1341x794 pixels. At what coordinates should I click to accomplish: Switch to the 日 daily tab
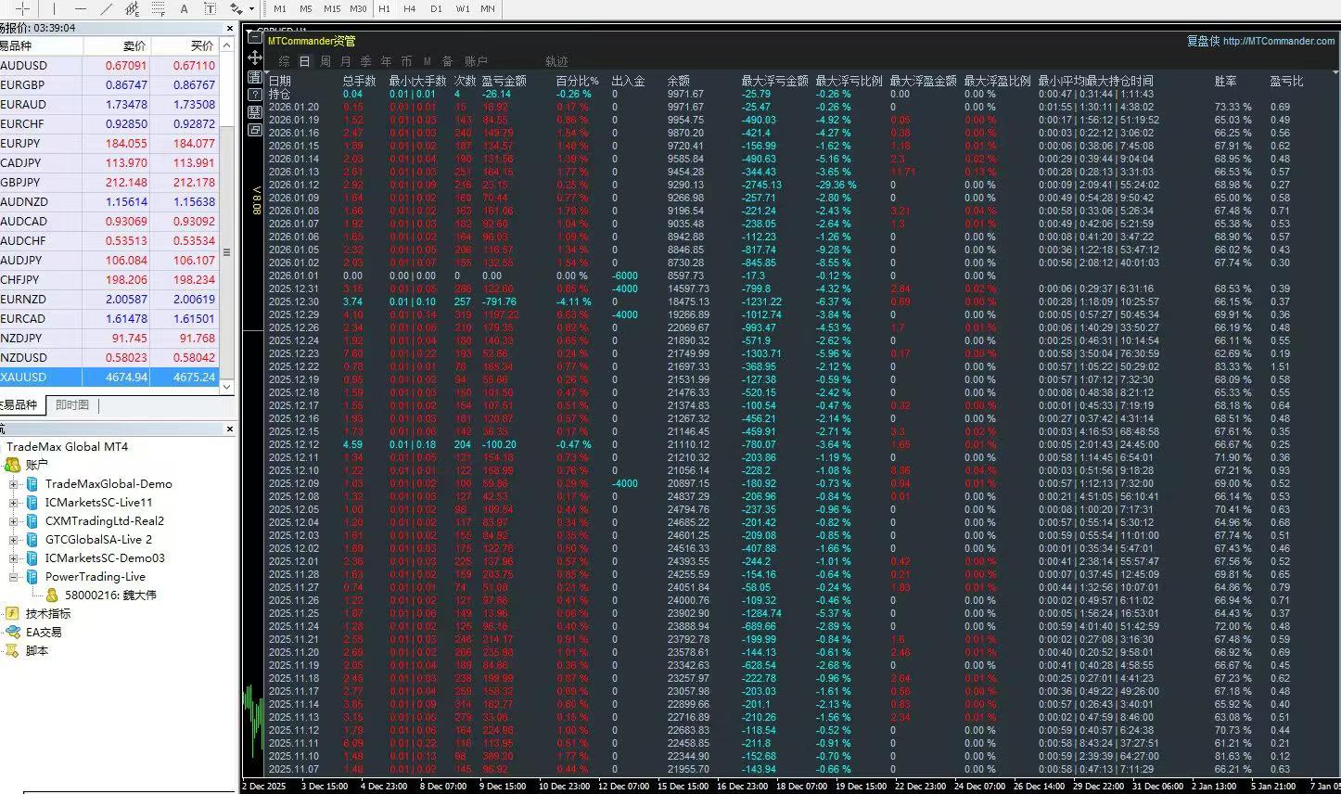[x=304, y=61]
